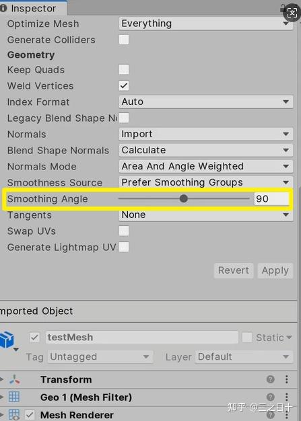Click the blue prefab cube icon
The image size is (301, 421).
7,340
